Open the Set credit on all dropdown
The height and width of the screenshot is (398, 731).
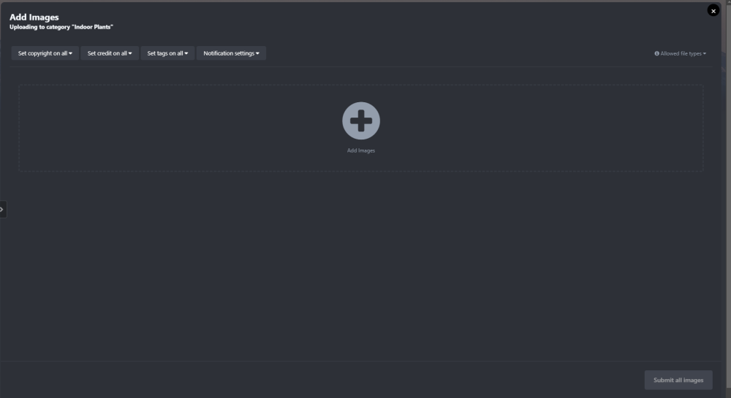[107, 53]
